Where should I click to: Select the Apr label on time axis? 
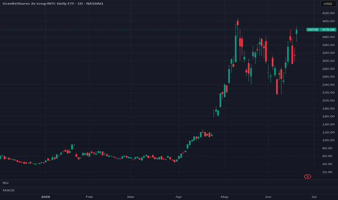point(179,197)
